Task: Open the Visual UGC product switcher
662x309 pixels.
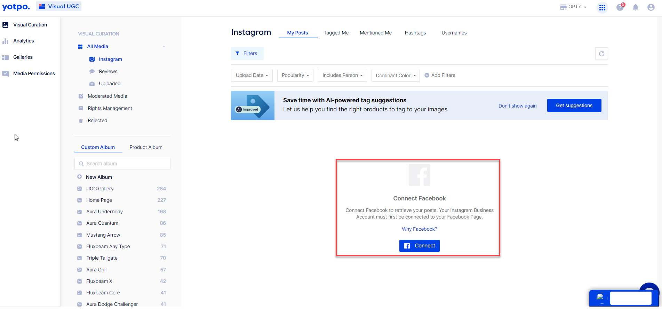Action: (59, 6)
